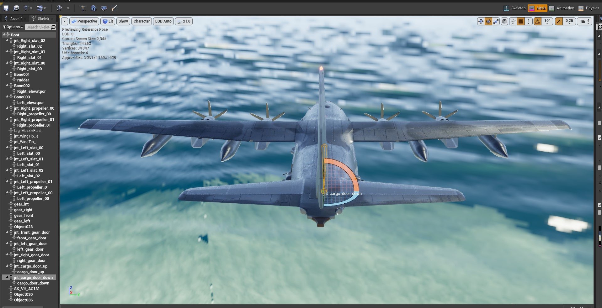Click the grey cube icon in the viewport toolbar
This screenshot has width=602, height=308.
(504, 21)
